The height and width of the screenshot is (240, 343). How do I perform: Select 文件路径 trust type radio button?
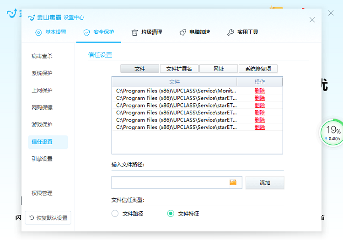point(115,213)
